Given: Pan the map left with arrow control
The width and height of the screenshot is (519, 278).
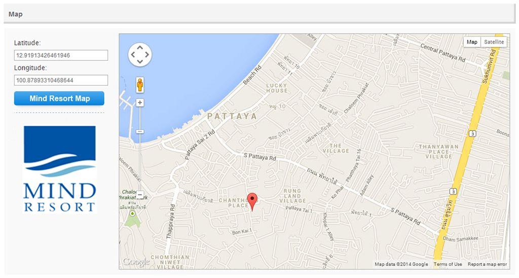Looking at the screenshot, I should click(133, 55).
